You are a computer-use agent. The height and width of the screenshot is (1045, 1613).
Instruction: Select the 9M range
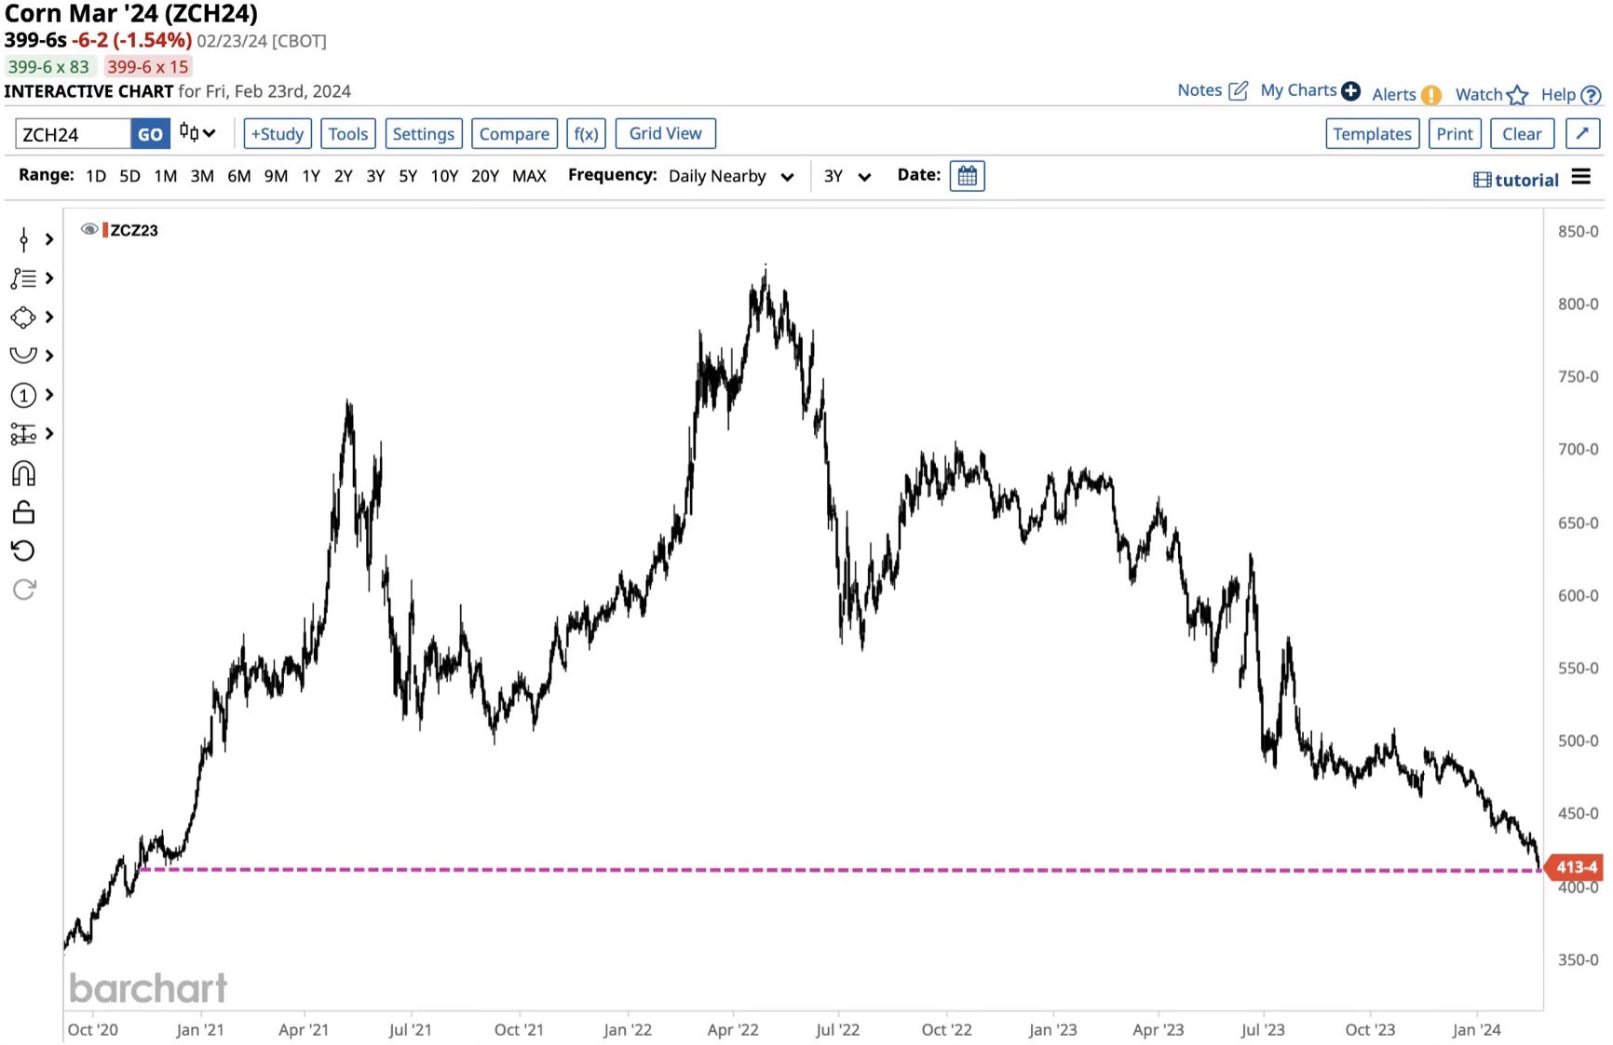(276, 176)
